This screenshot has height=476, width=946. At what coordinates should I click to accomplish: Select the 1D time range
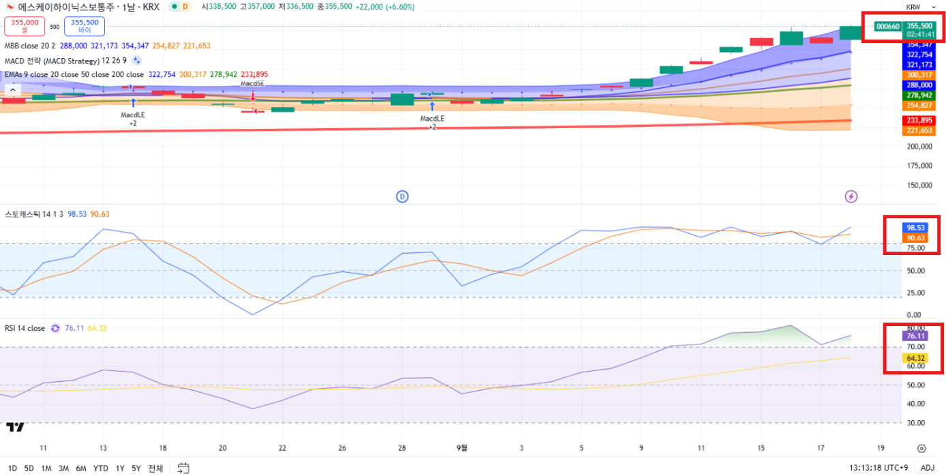tap(12, 468)
